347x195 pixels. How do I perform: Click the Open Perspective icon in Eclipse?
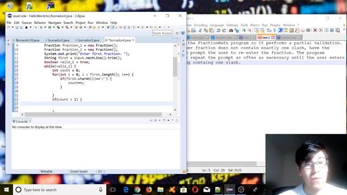tap(177, 33)
